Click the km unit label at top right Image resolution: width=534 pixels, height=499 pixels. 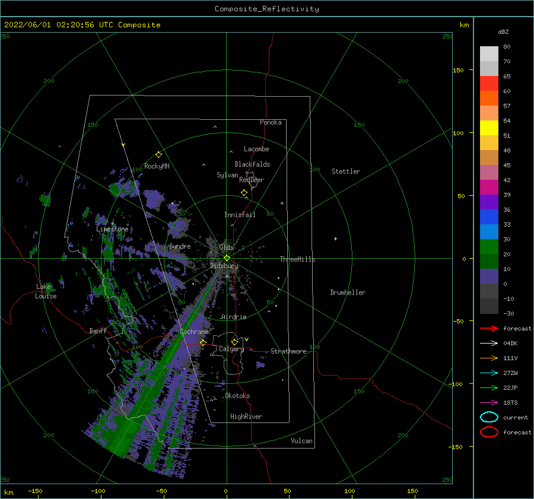pyautogui.click(x=464, y=25)
